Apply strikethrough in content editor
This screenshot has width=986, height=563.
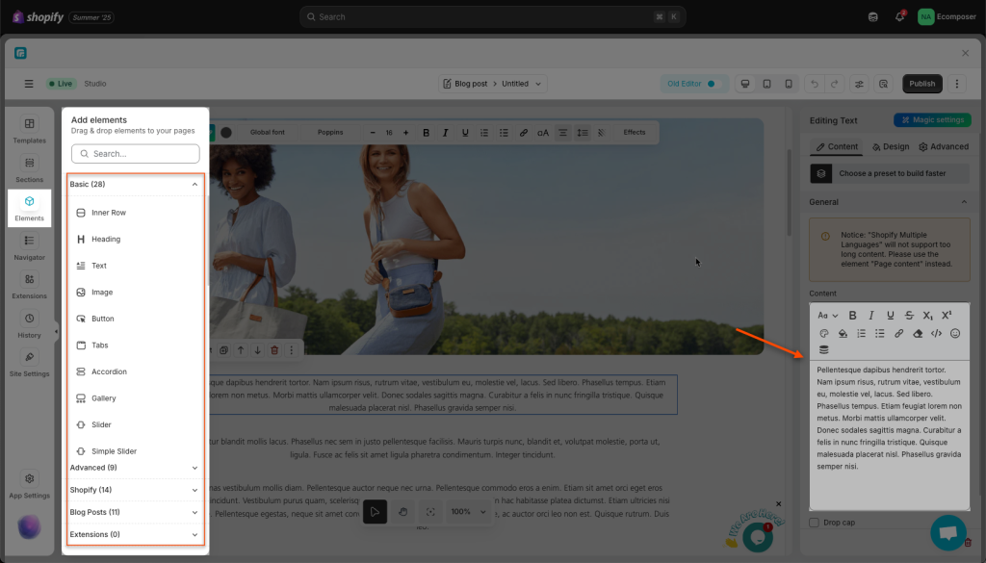[x=909, y=316]
